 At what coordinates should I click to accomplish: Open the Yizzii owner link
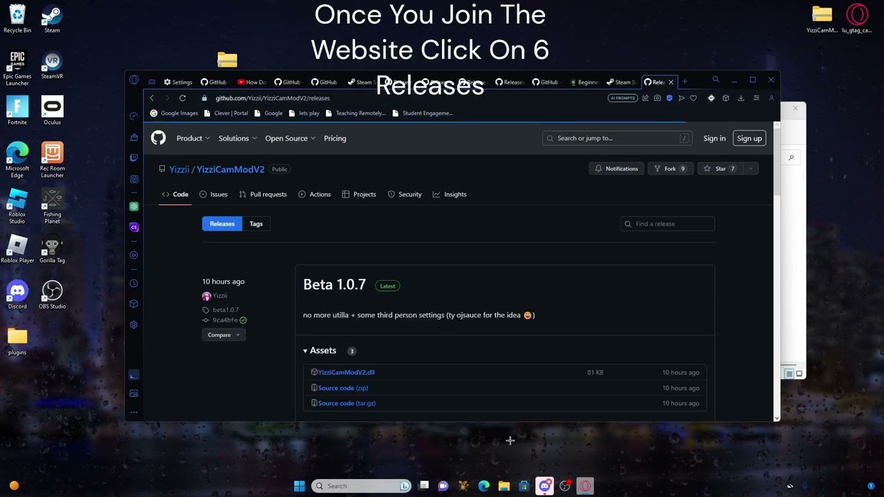pos(179,169)
